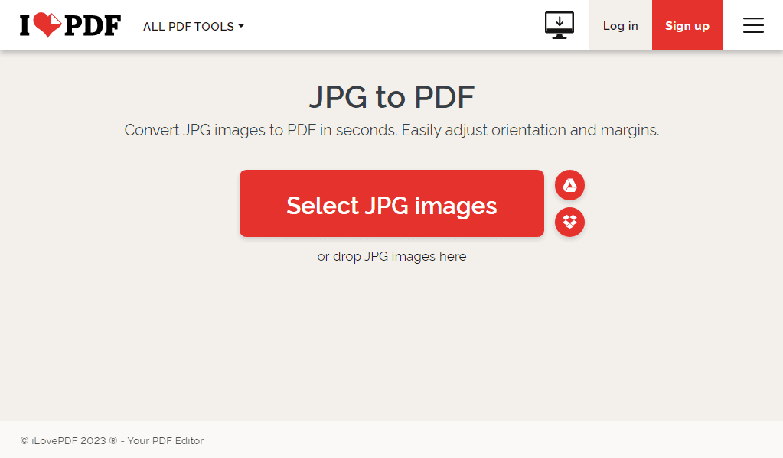Click the red Sign up button

tap(687, 25)
